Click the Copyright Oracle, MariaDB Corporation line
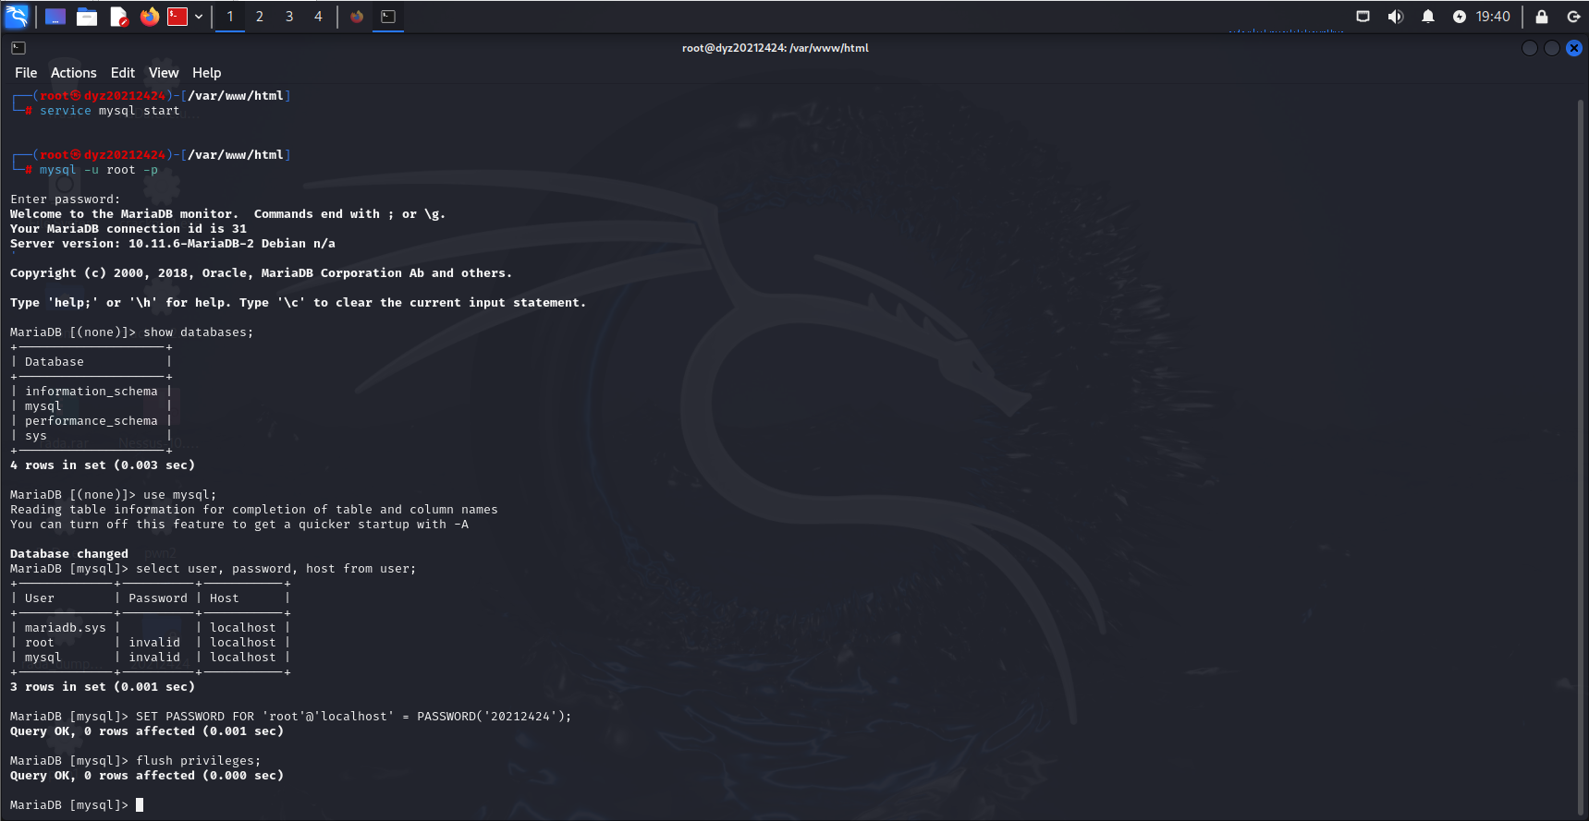 pyautogui.click(x=261, y=273)
